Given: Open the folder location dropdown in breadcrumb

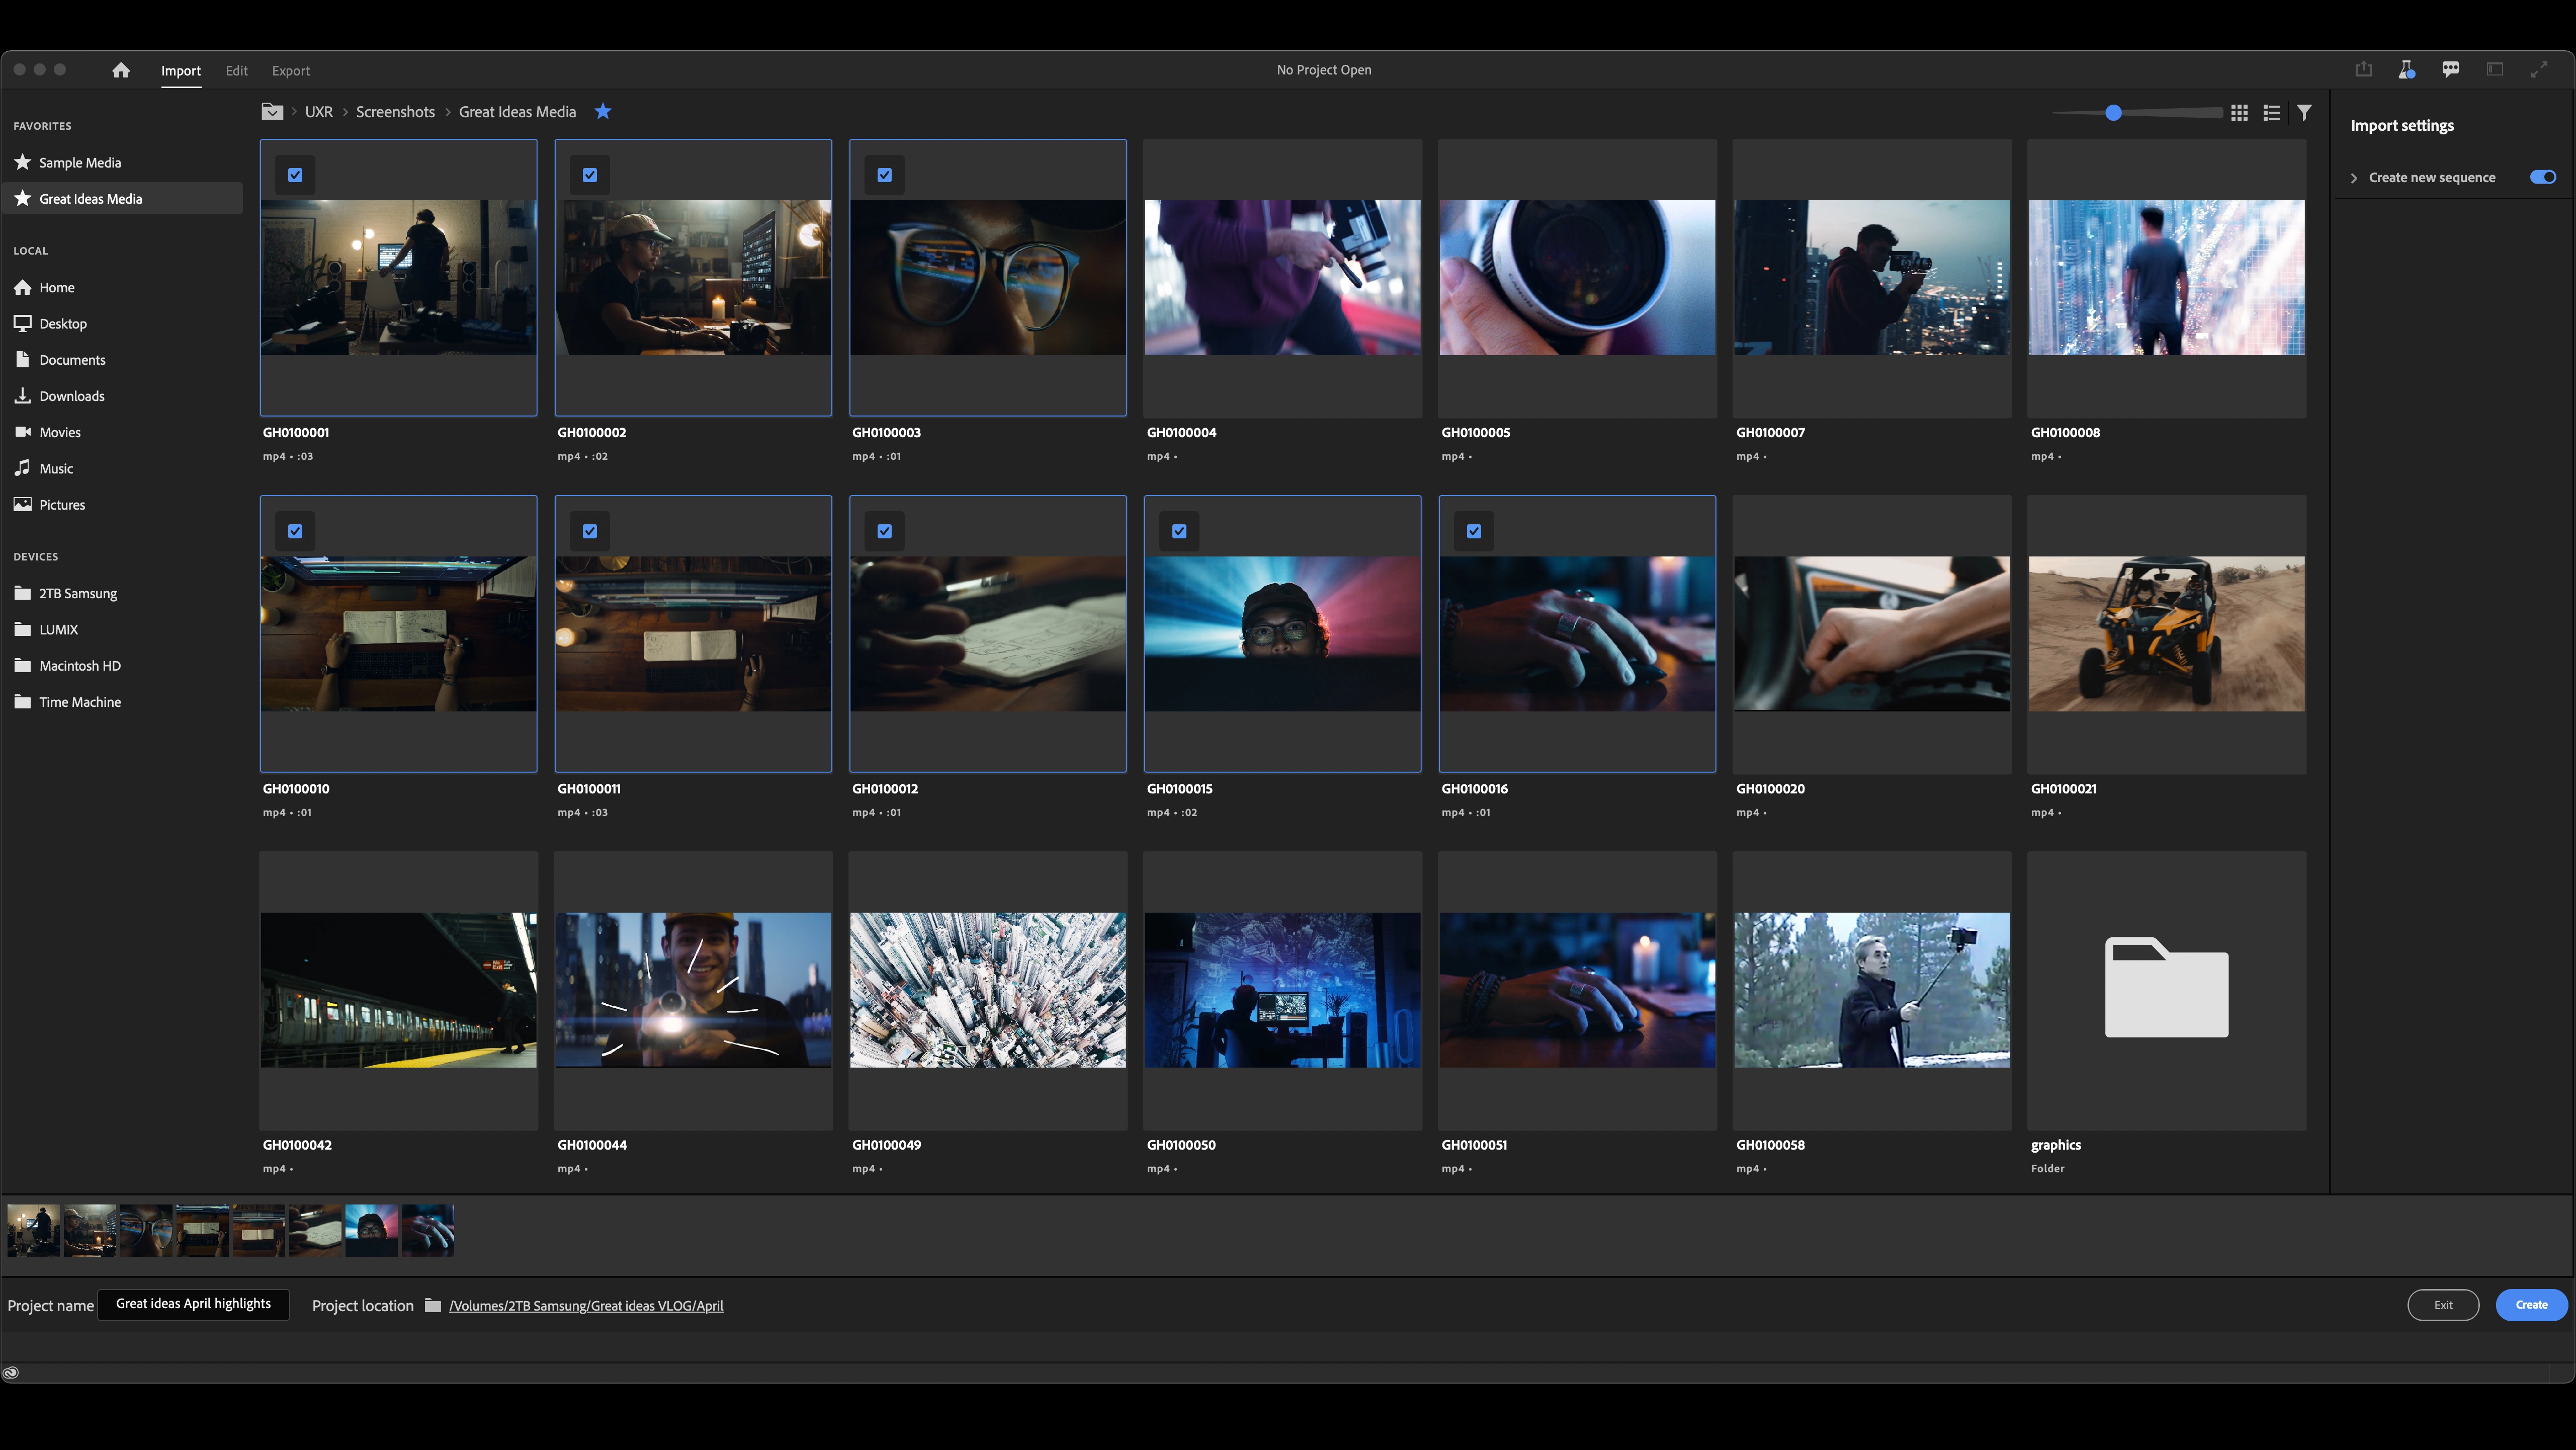Looking at the screenshot, I should (x=272, y=111).
